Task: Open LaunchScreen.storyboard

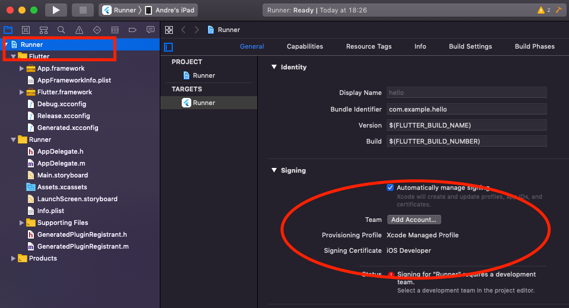Action: click(x=77, y=199)
